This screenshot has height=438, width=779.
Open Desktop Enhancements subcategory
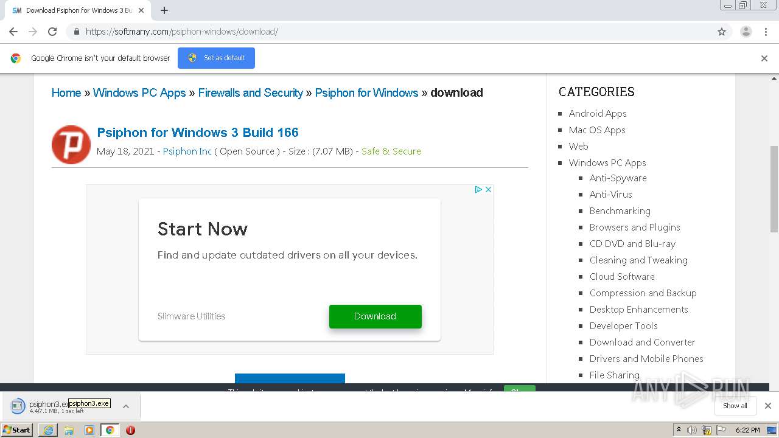point(639,309)
